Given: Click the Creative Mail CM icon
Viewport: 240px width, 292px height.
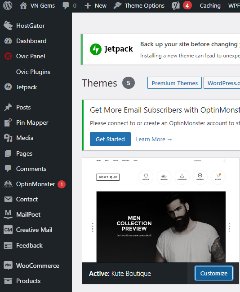Looking at the screenshot, I should pos(8,230).
